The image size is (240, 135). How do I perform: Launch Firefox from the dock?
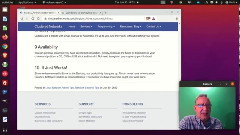point(5,37)
